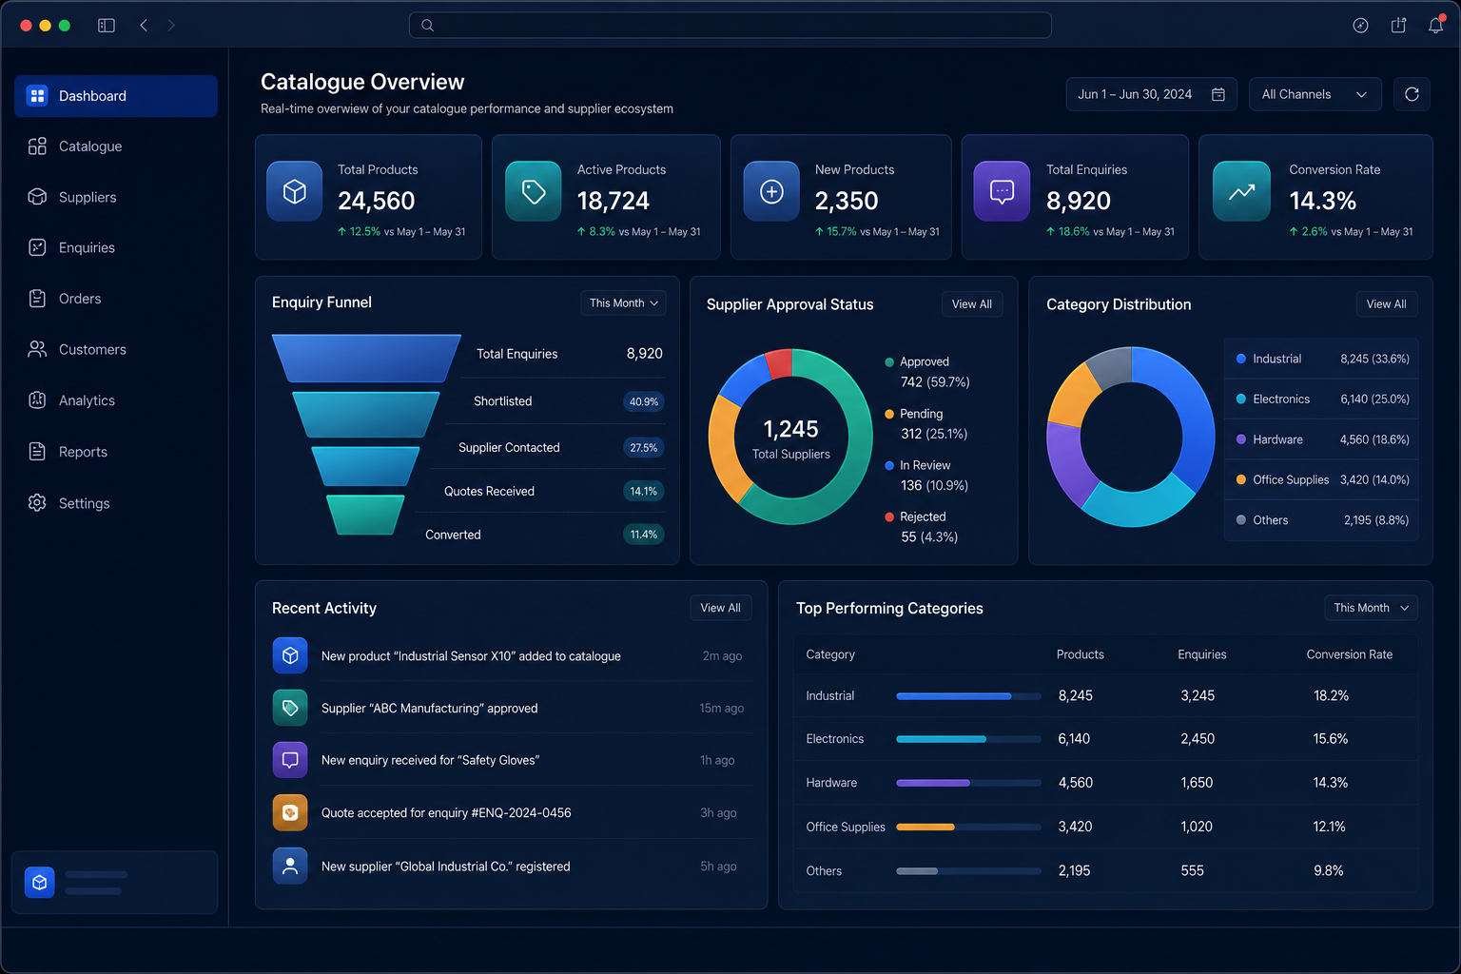Open the Suppliers menu item
Image resolution: width=1461 pixels, height=974 pixels.
pos(116,197)
